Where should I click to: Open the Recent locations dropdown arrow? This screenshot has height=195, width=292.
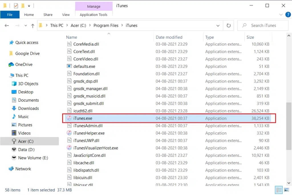26,26
